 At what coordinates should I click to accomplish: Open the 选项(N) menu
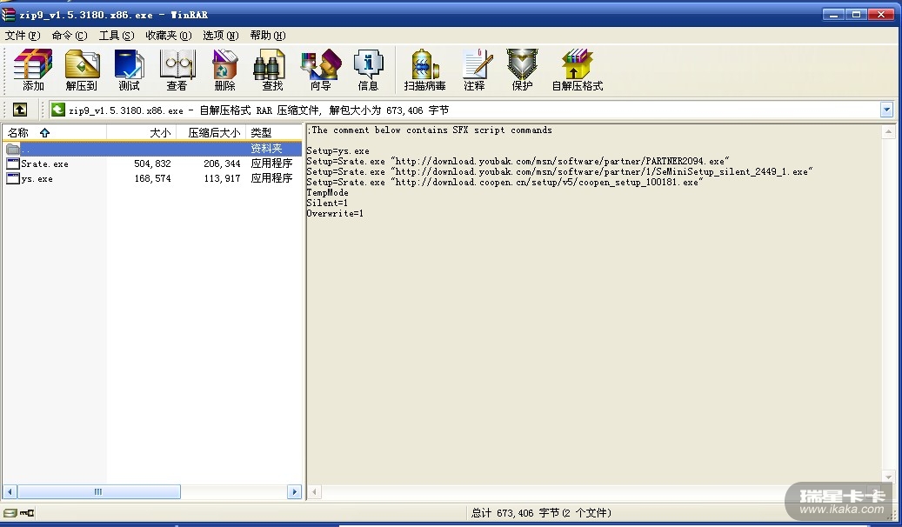click(220, 36)
